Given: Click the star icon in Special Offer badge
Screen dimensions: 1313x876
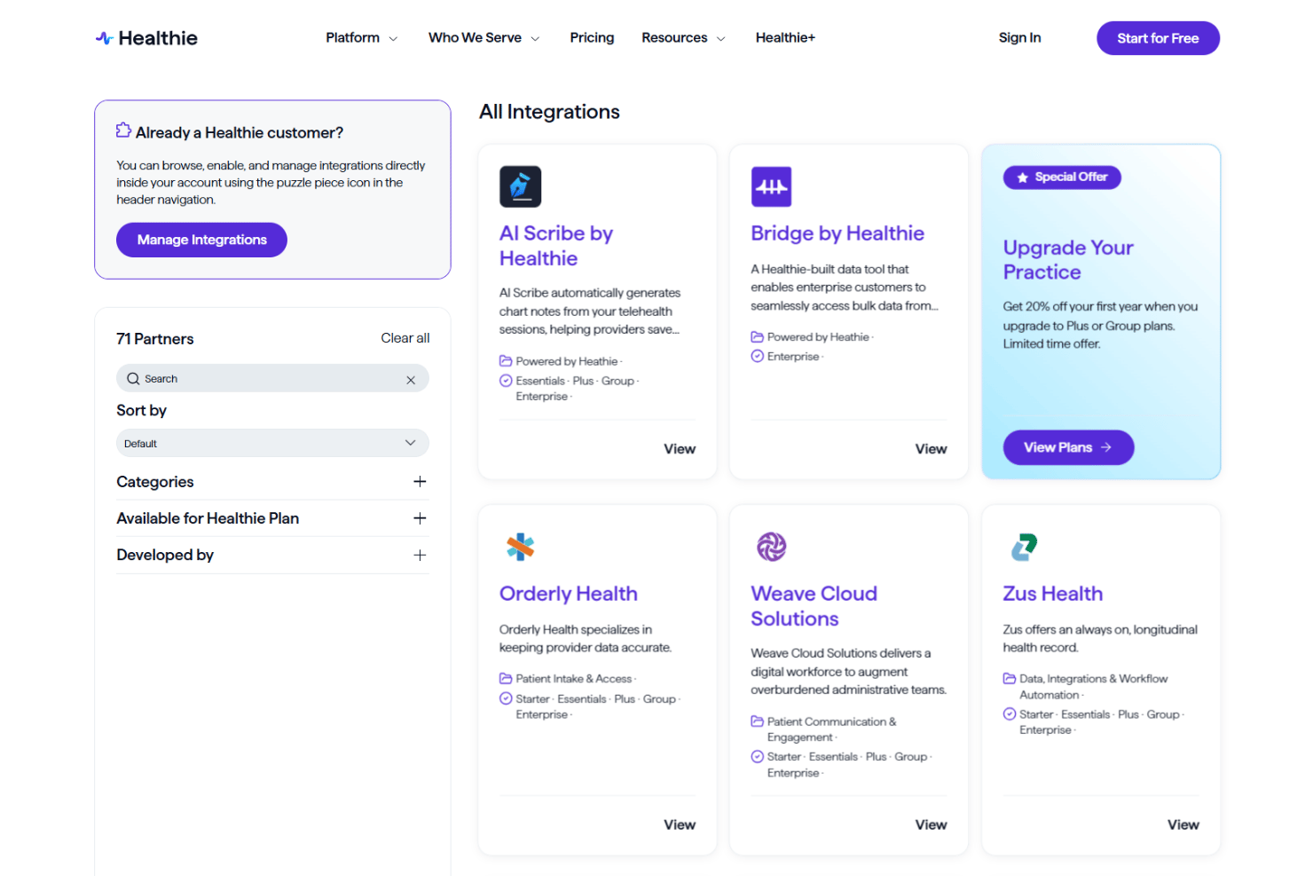Looking at the screenshot, I should pyautogui.click(x=1022, y=178).
